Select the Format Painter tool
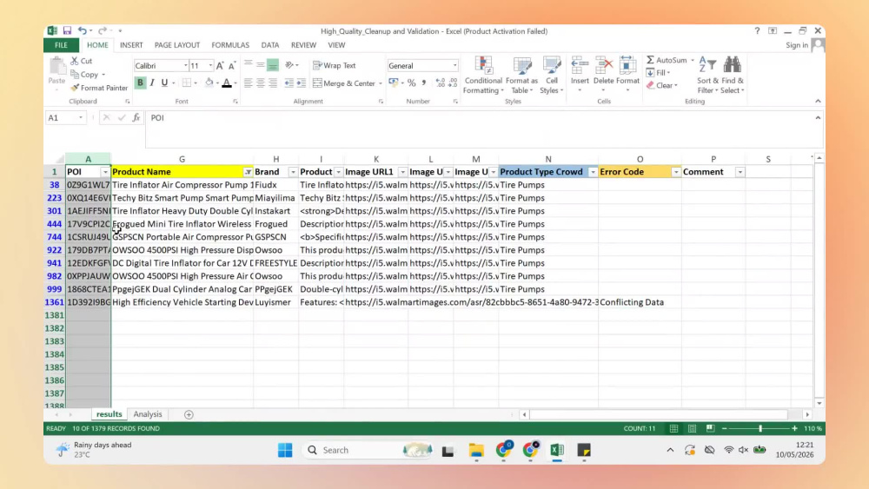The image size is (869, 489). pos(99,88)
